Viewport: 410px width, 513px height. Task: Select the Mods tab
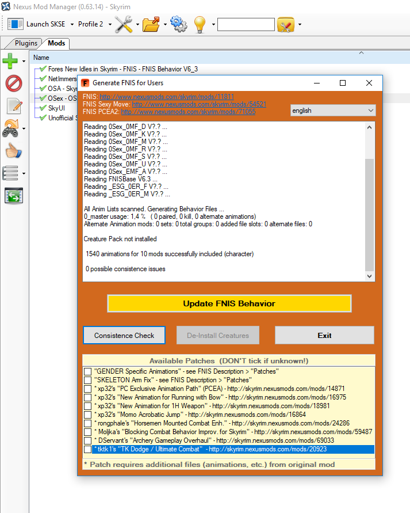[x=56, y=43]
